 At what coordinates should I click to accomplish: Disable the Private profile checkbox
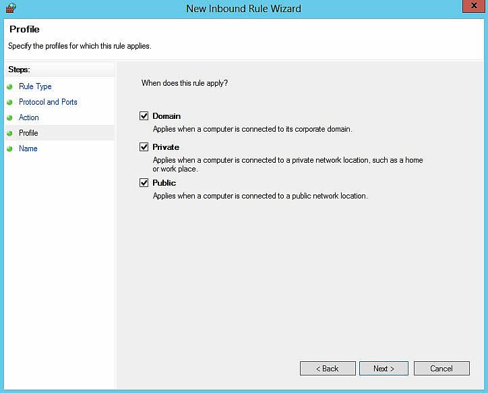pos(144,147)
